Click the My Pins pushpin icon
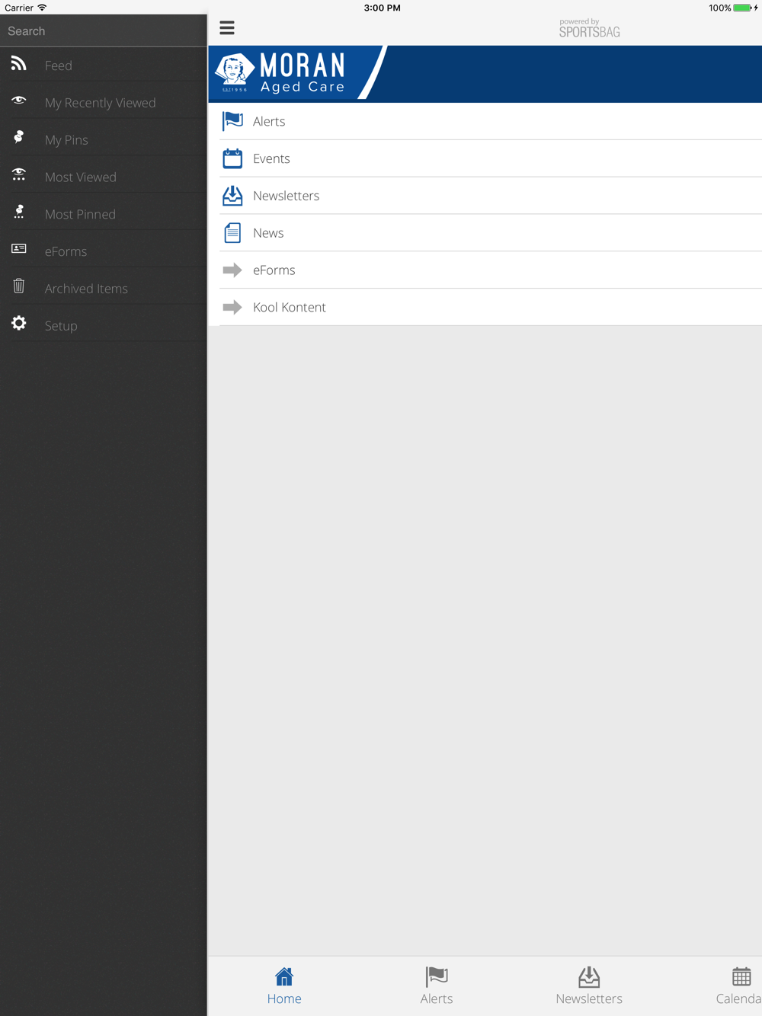Viewport: 762px width, 1016px height. point(19,138)
